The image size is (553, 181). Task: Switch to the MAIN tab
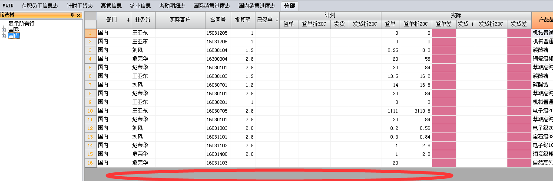(8, 6)
